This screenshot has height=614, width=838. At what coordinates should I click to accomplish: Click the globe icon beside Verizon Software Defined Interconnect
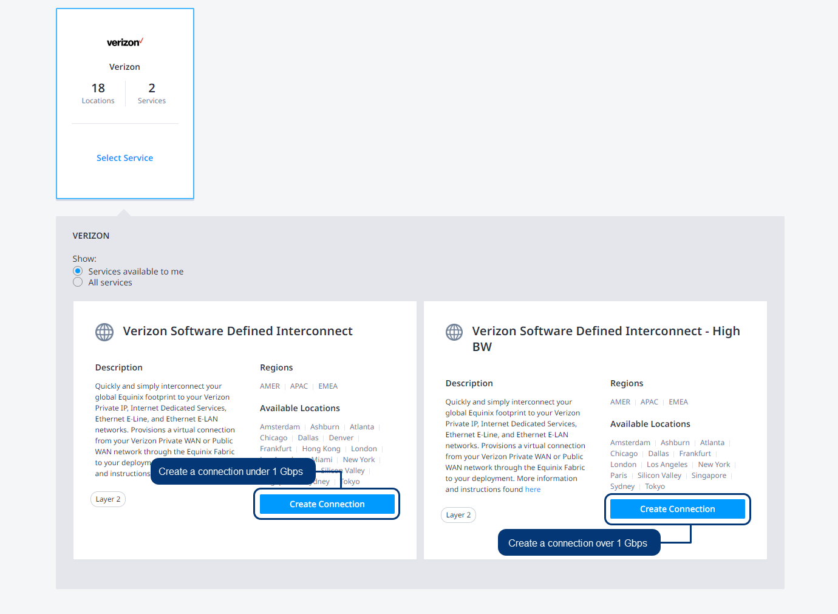(x=104, y=332)
